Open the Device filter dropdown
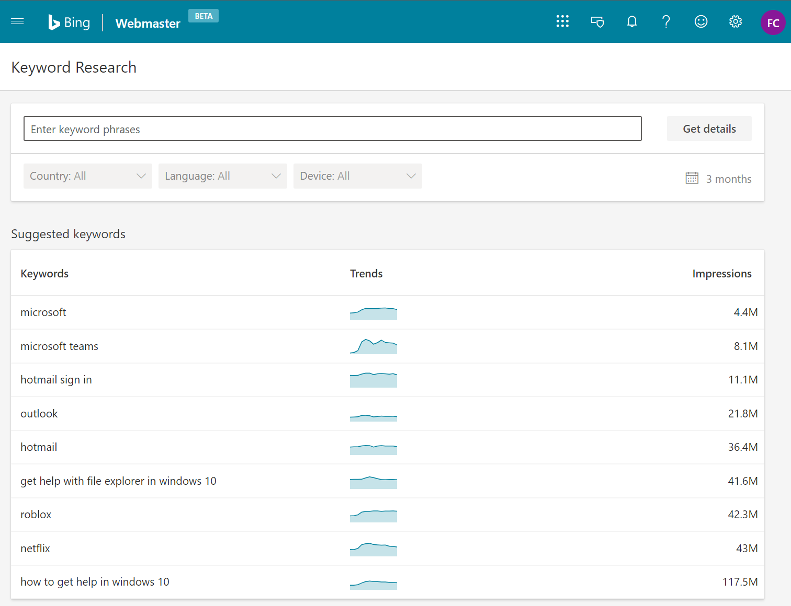Screen dimensions: 791x606 357,176
